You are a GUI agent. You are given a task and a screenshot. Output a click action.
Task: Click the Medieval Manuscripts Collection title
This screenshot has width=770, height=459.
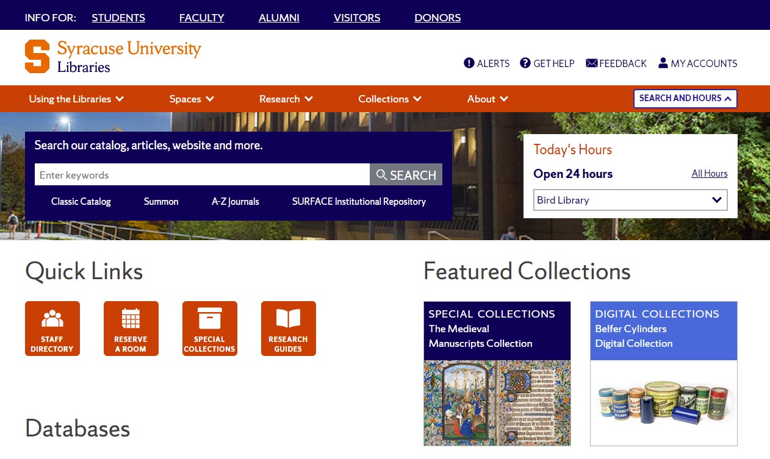[480, 336]
